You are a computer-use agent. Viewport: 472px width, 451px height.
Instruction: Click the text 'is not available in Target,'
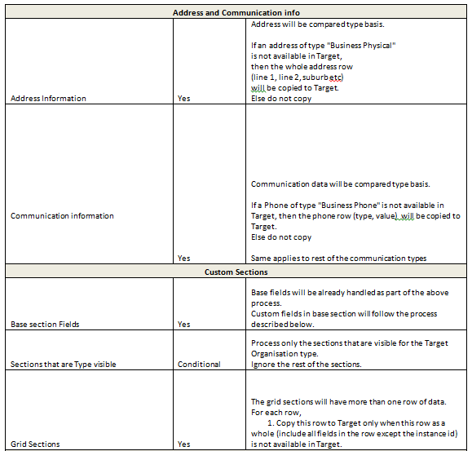pos(297,56)
